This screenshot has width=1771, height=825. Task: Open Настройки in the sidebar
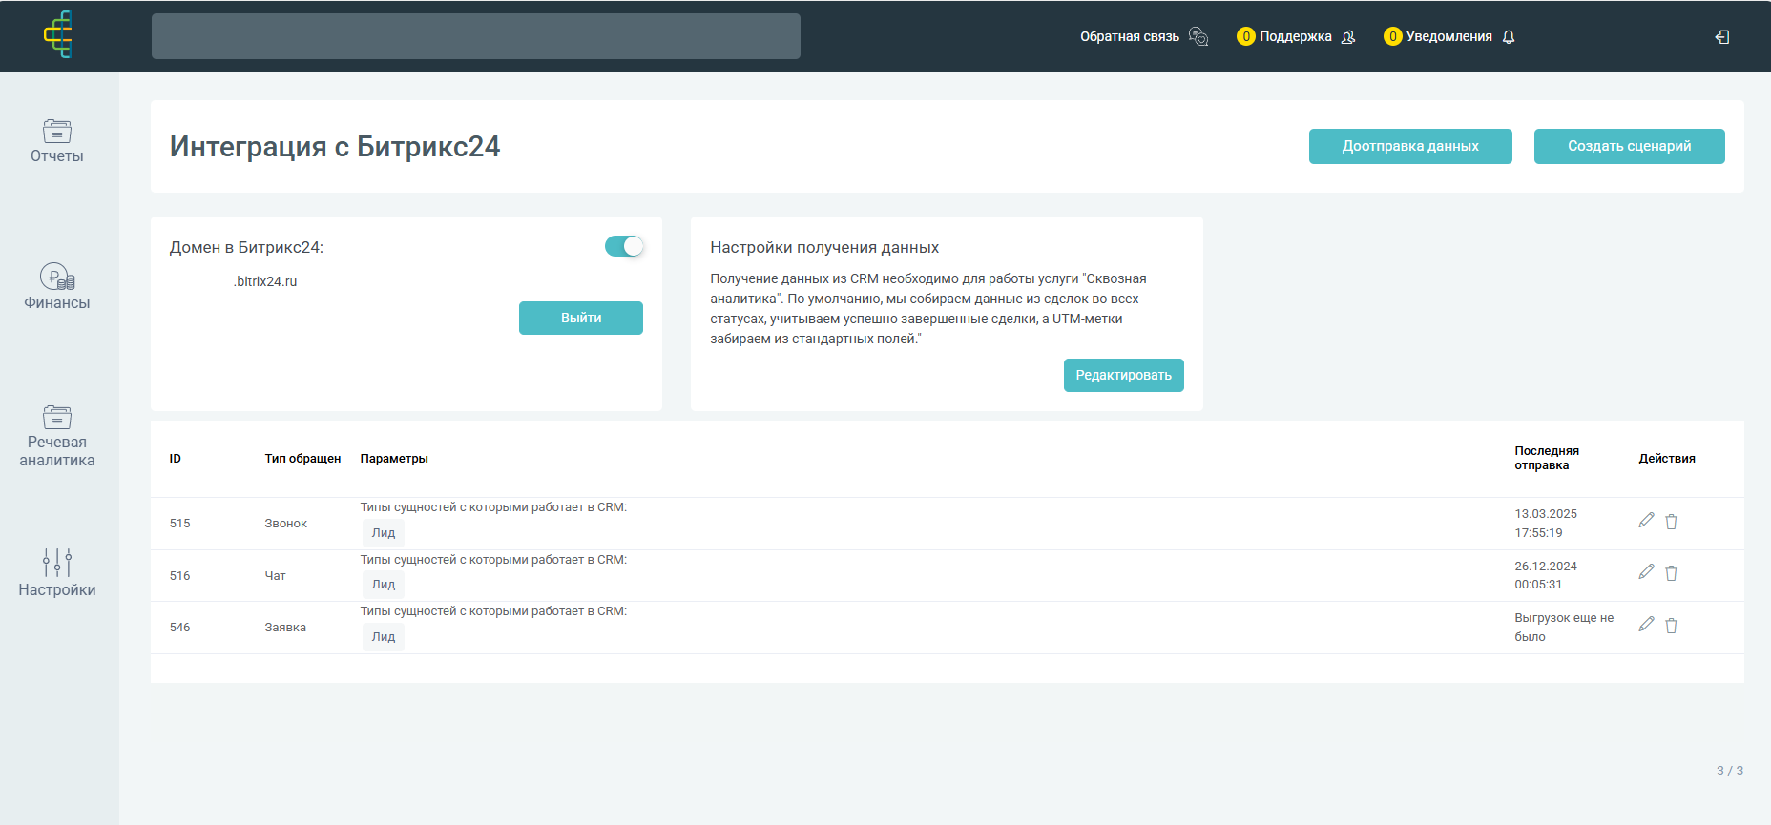click(x=57, y=573)
